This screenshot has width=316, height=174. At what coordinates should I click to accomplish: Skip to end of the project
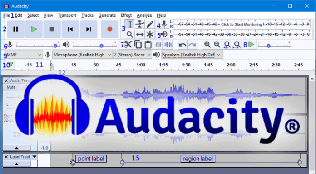tap(89, 29)
